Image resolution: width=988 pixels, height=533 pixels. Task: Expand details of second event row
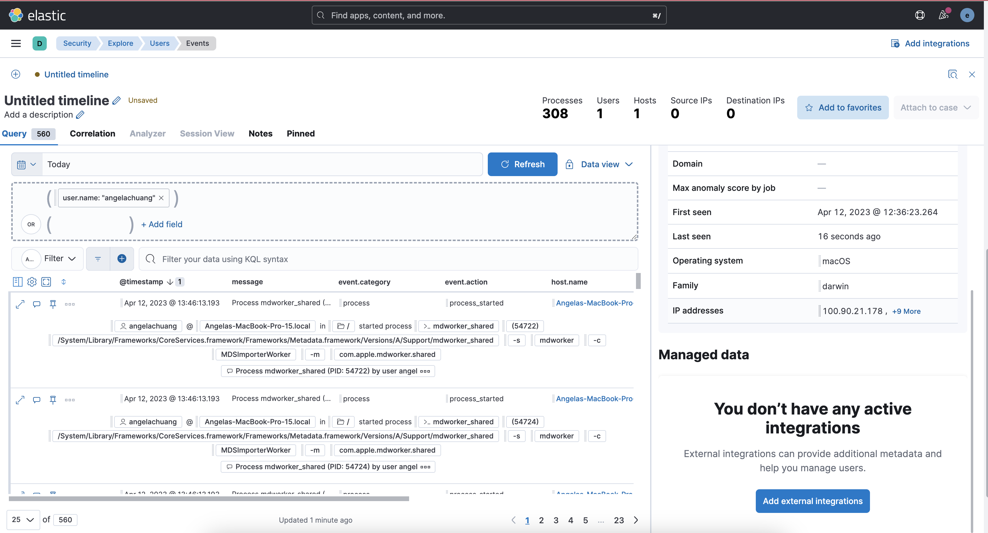pyautogui.click(x=20, y=400)
